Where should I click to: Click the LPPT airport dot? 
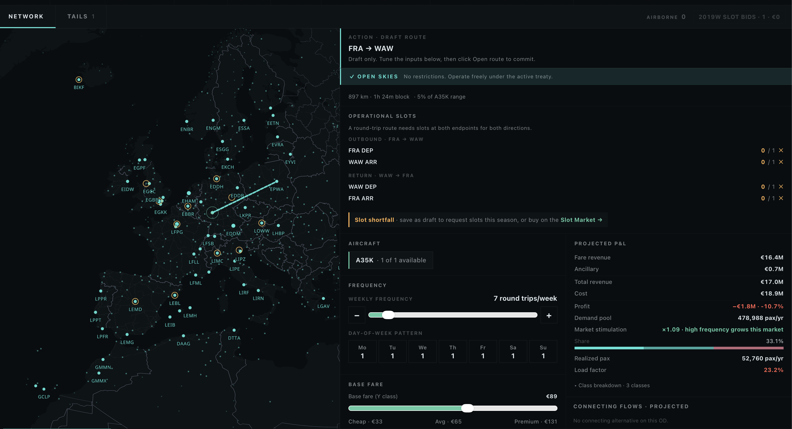click(x=95, y=312)
